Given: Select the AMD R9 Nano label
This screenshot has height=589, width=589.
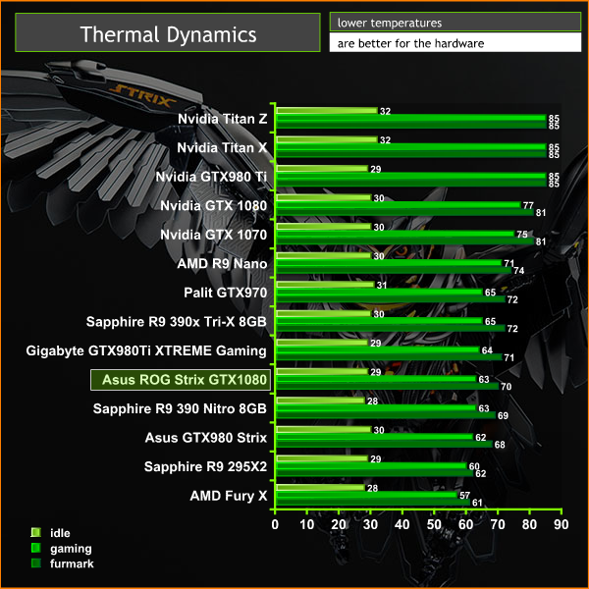Looking at the screenshot, I should (222, 264).
